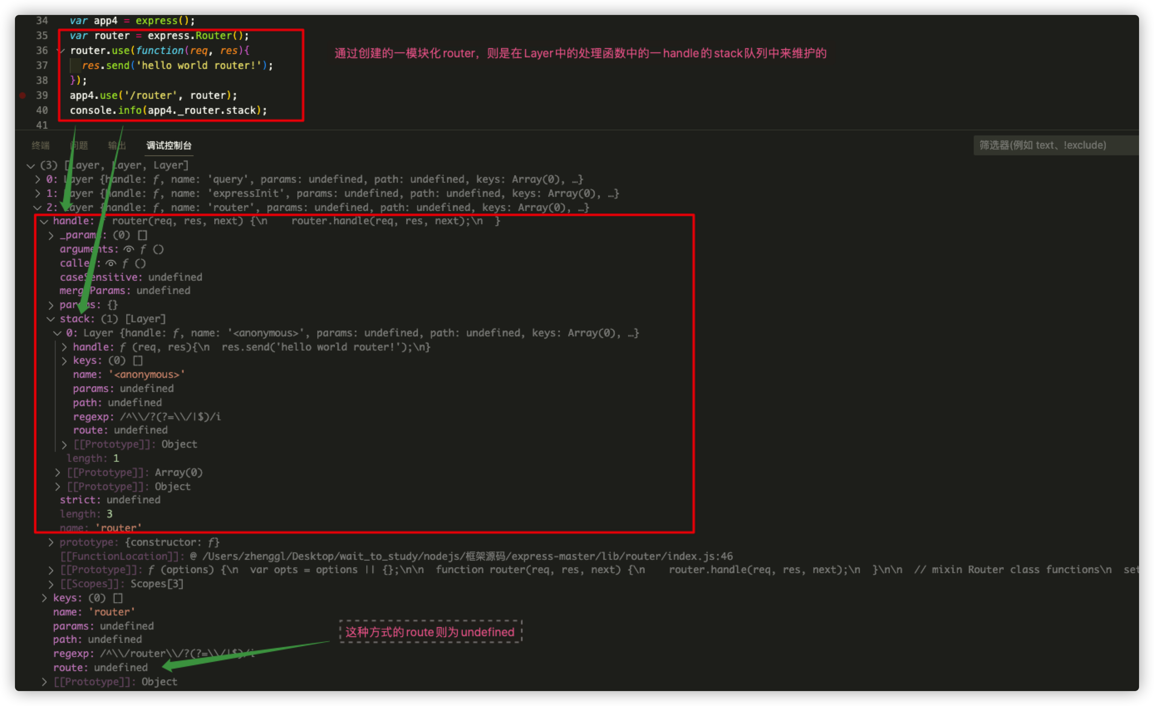Switch to the 输出 tab
Viewport: 1154px width, 706px height.
tap(117, 146)
